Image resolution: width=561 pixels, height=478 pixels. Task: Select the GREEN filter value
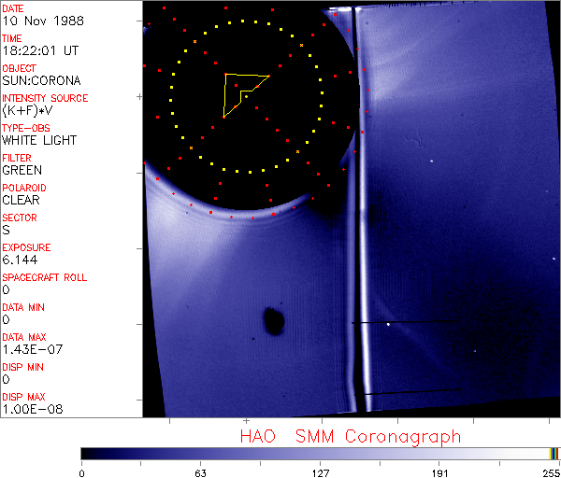pyautogui.click(x=22, y=170)
